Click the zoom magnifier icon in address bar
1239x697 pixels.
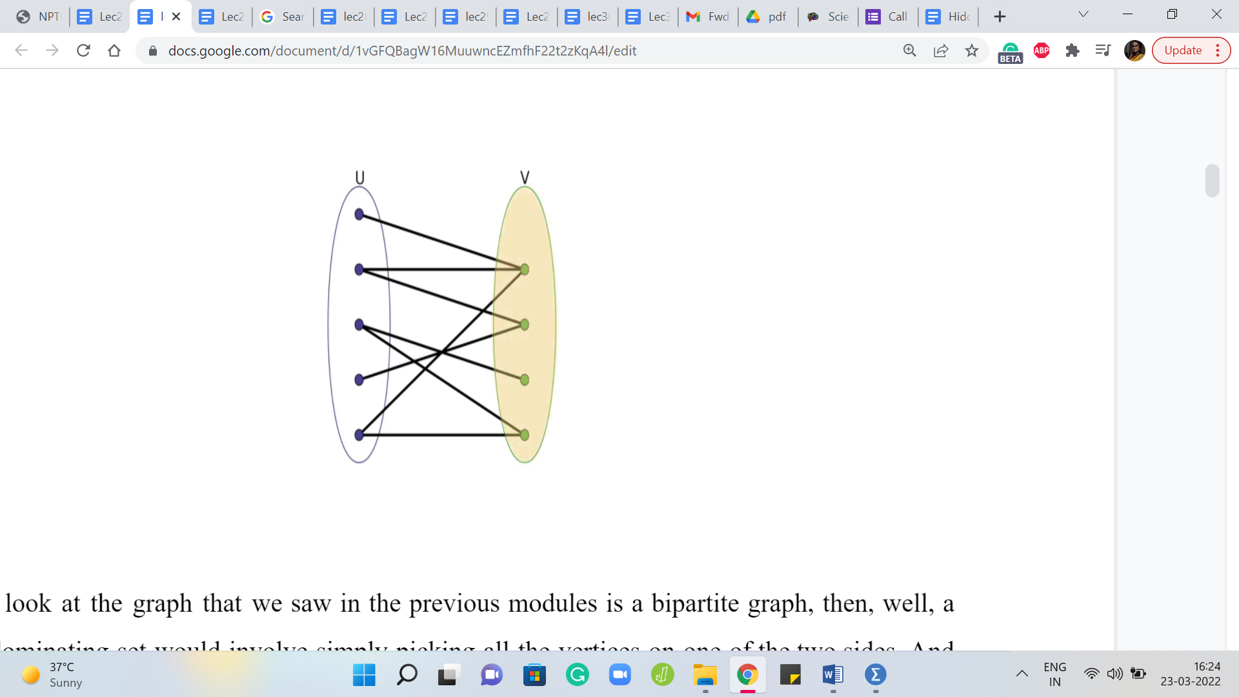click(909, 50)
